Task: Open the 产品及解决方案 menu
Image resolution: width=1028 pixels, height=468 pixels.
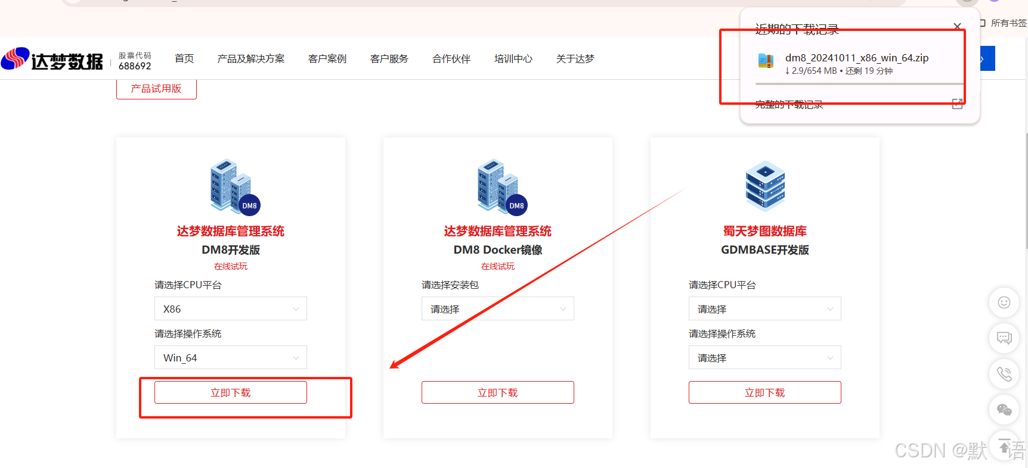Action: pyautogui.click(x=251, y=58)
